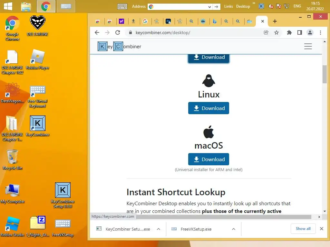Image resolution: width=330 pixels, height=247 pixels.
Task: Open the Chrome three-dot menu
Action: coord(320,32)
